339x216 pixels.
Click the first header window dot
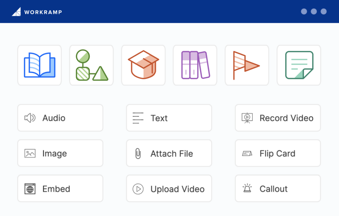304,12
